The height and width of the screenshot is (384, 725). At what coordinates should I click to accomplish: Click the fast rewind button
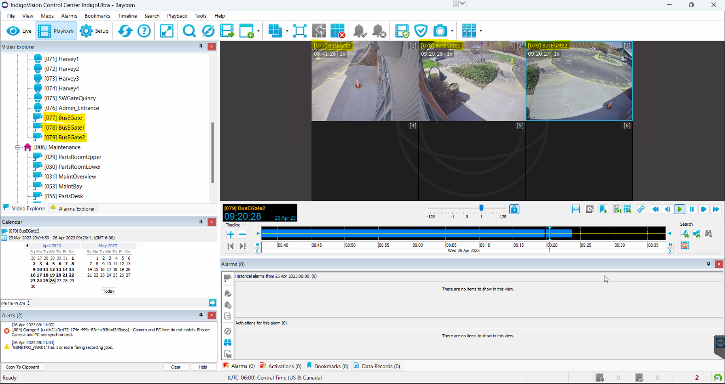[655, 209]
